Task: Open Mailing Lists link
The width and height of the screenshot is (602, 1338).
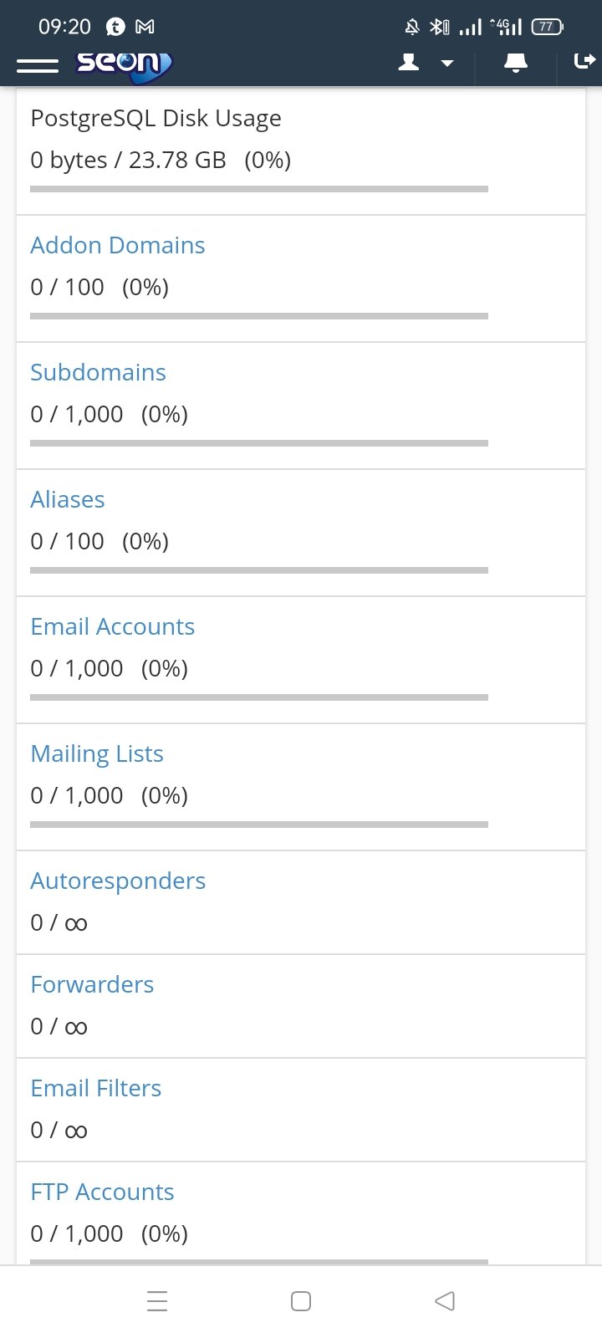Action: [x=97, y=753]
